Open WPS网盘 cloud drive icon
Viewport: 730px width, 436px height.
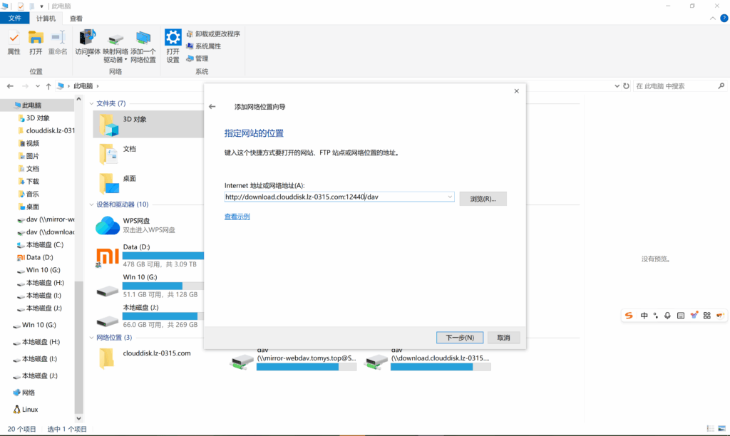tap(107, 225)
